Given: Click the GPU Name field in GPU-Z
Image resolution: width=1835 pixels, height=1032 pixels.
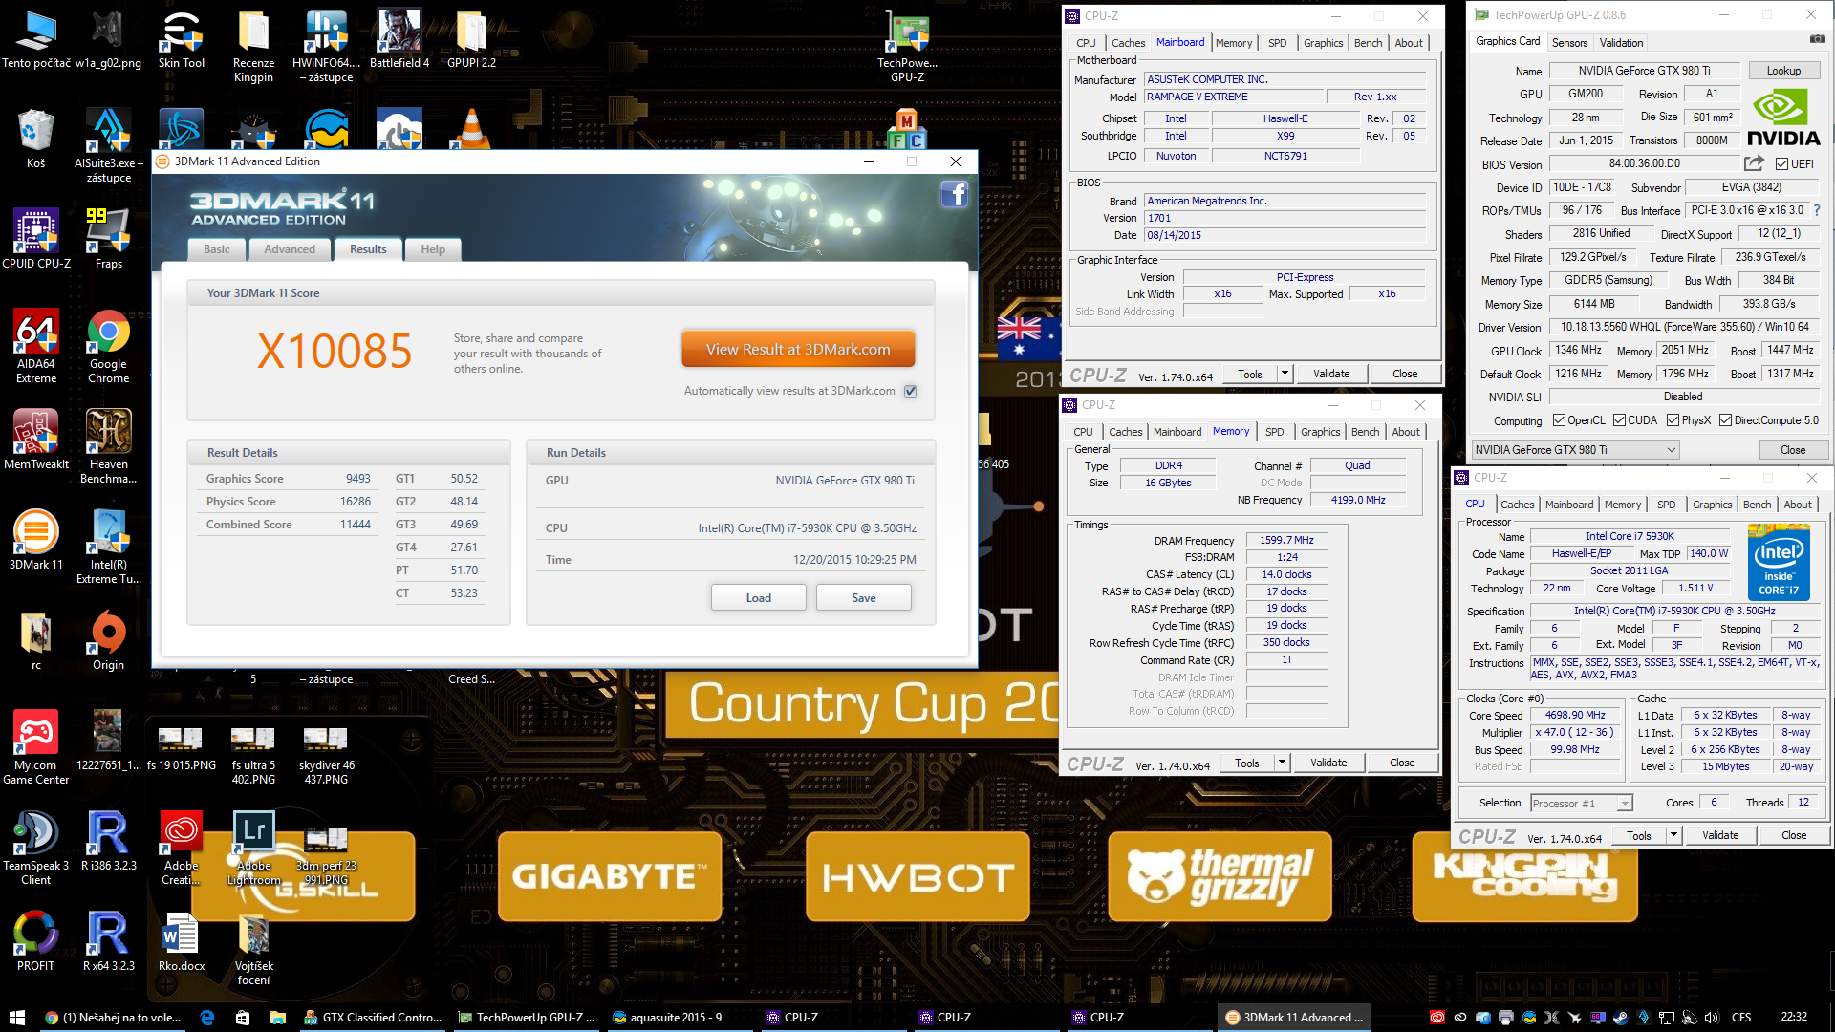Looking at the screenshot, I should click(x=1644, y=71).
